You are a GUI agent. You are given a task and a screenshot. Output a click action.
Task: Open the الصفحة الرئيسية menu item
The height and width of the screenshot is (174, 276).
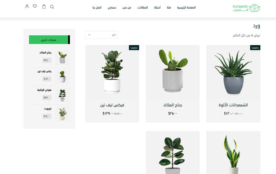point(186,8)
